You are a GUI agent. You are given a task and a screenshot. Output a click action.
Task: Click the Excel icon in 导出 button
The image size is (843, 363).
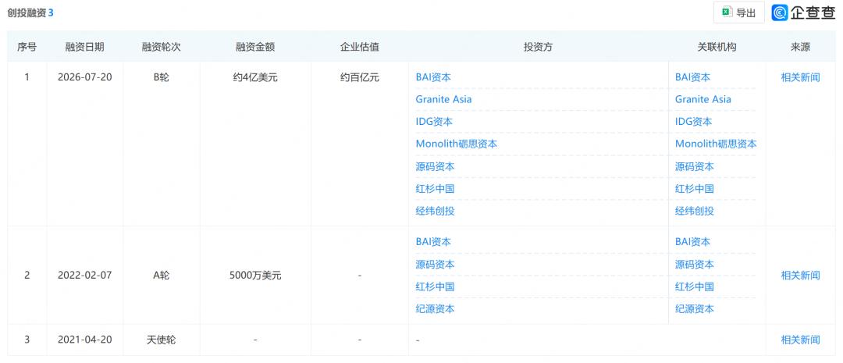point(727,13)
